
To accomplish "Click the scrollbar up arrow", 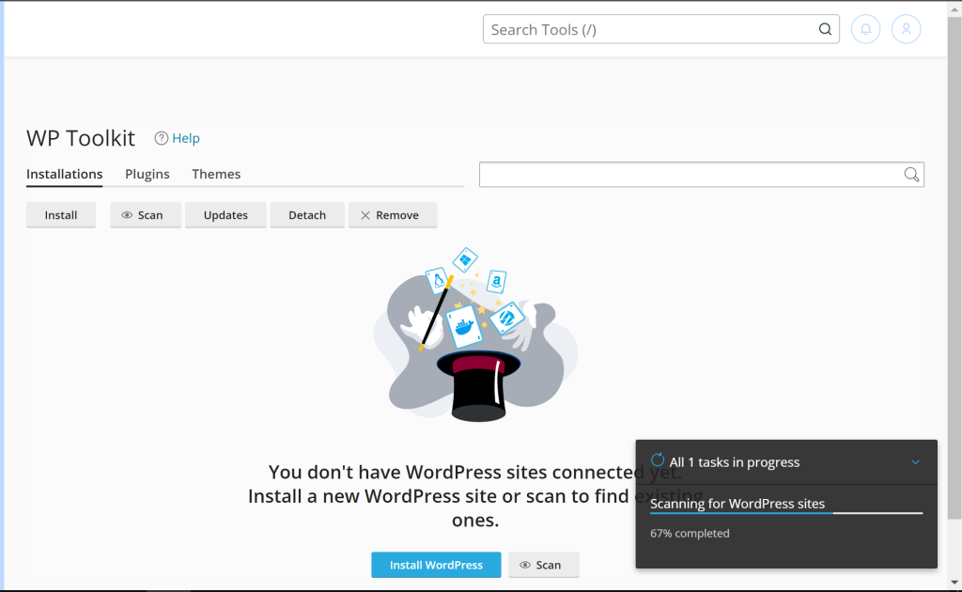I will [954, 8].
